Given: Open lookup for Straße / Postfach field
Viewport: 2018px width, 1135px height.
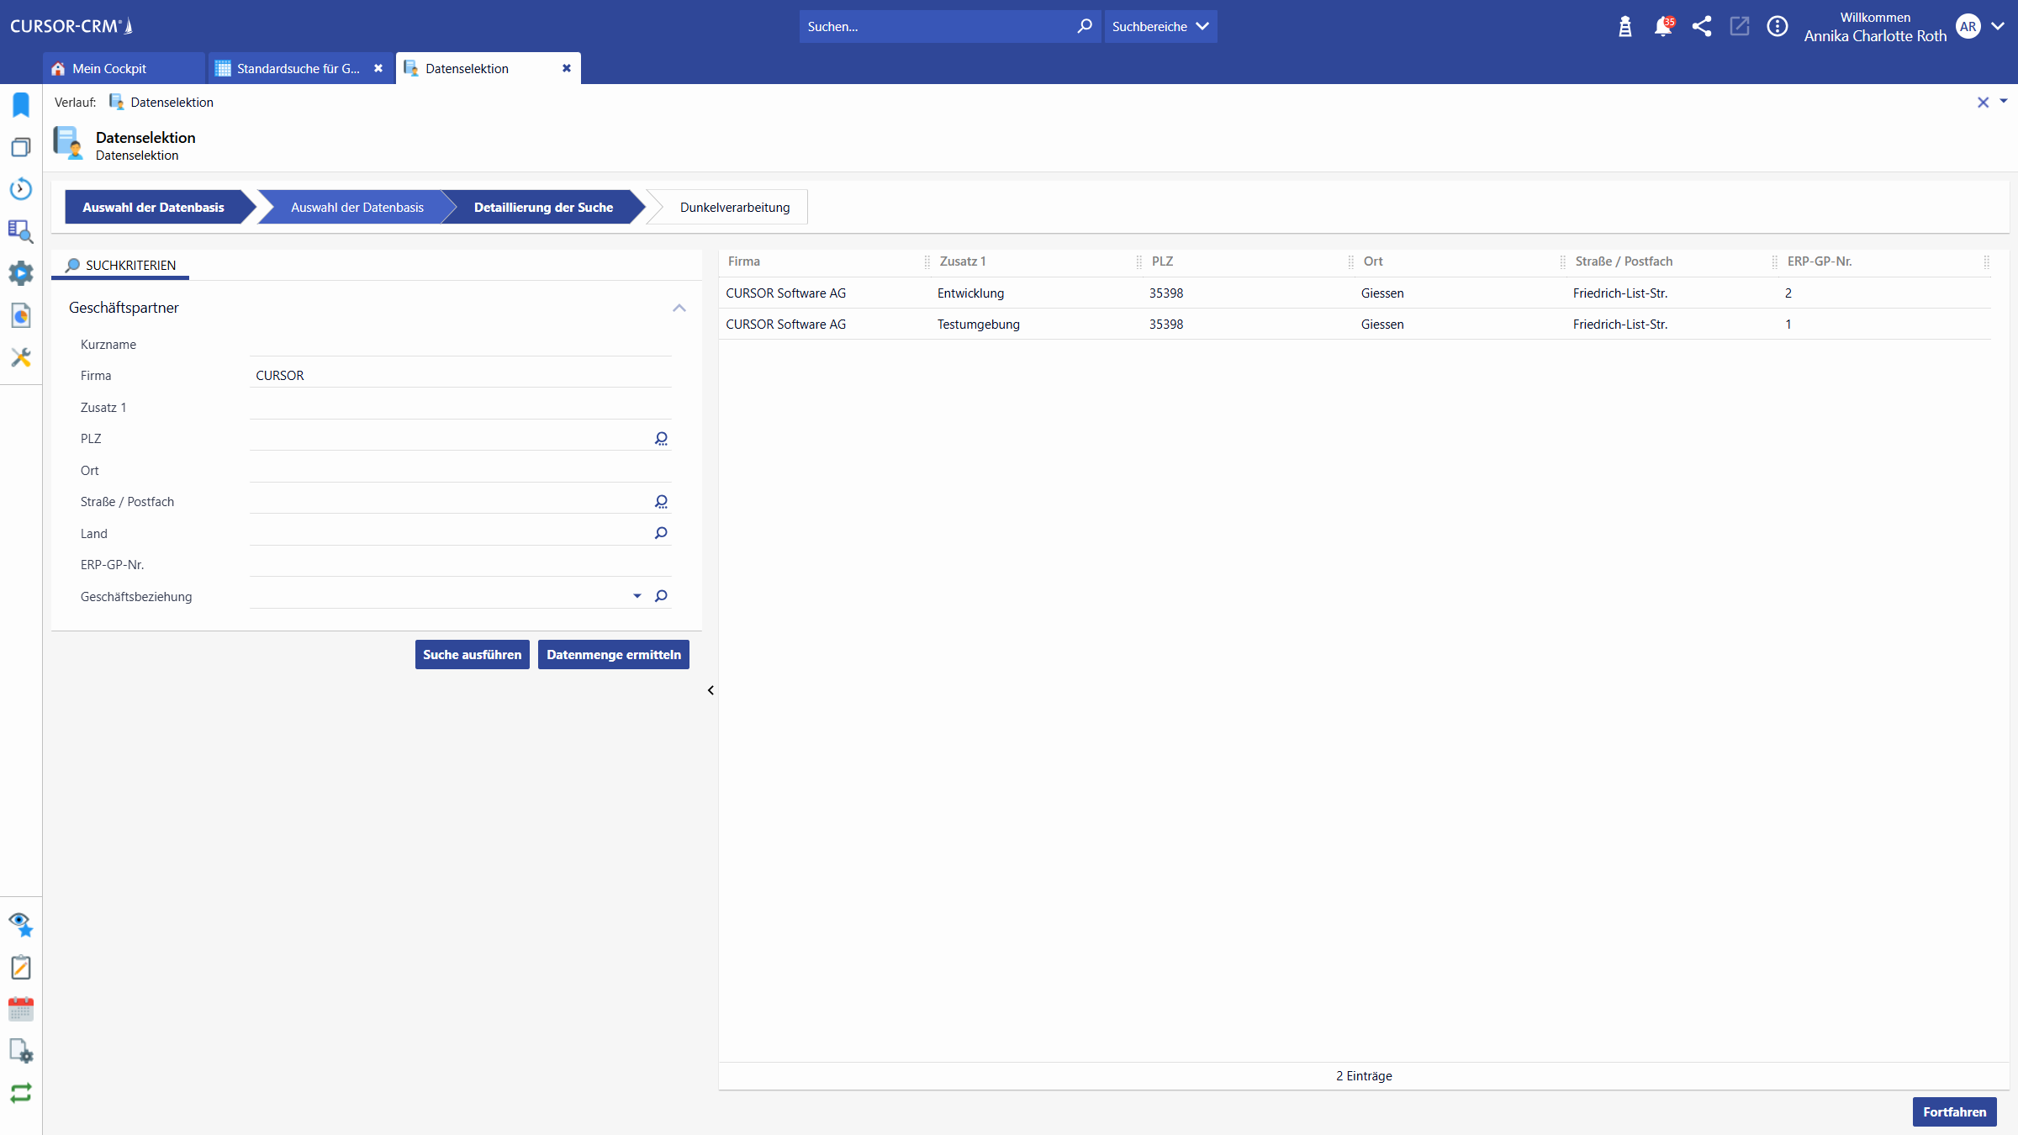Looking at the screenshot, I should click(x=662, y=502).
